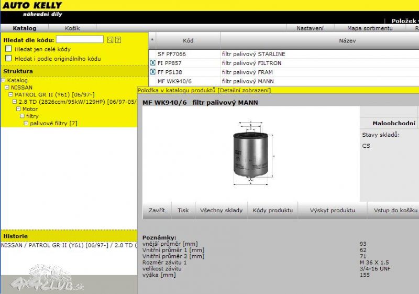Select the SF PF7066 row code
The width and height of the screenshot is (419, 294).
(x=172, y=54)
